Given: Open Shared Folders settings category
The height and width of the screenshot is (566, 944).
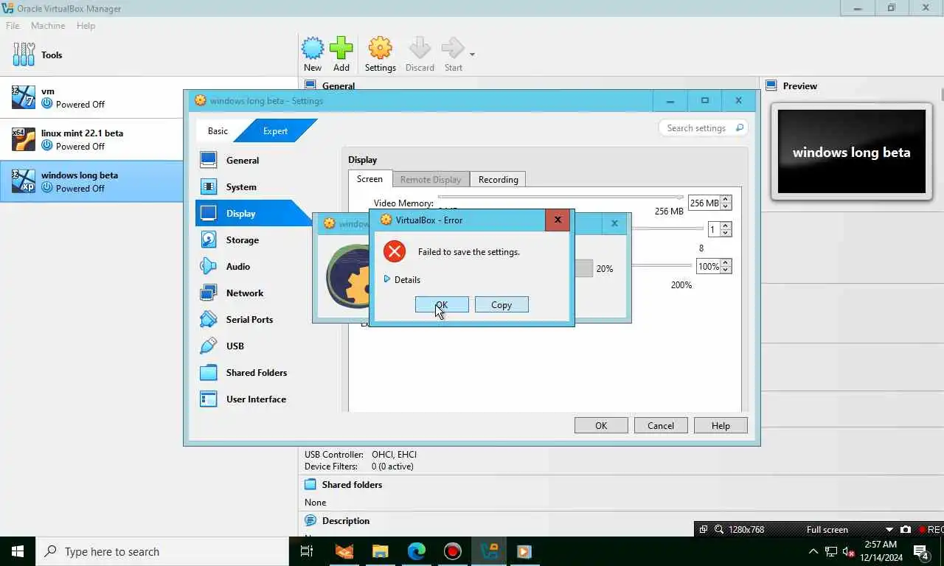Looking at the screenshot, I should (x=257, y=372).
